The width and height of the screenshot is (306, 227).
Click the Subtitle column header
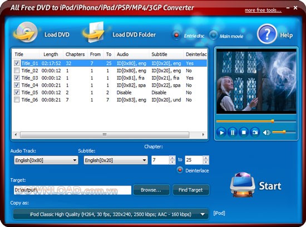166,54
